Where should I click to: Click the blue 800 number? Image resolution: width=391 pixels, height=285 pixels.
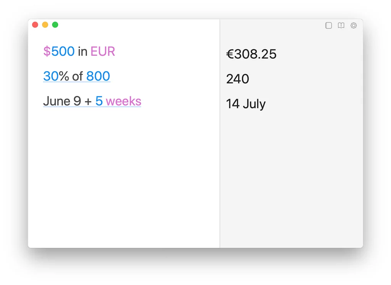98,76
